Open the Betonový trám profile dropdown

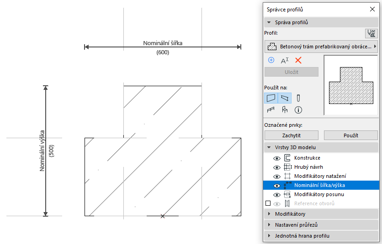(321, 47)
